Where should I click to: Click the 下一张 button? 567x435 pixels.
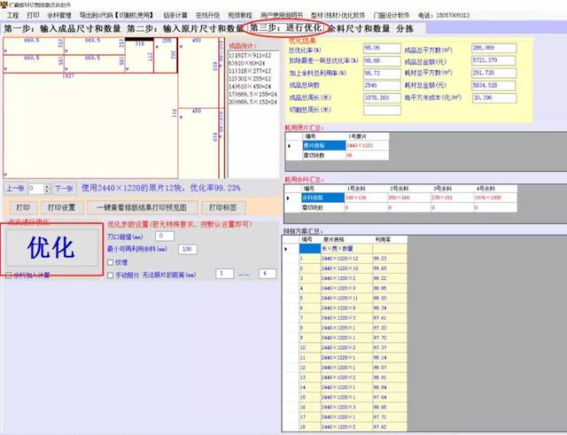(x=64, y=189)
